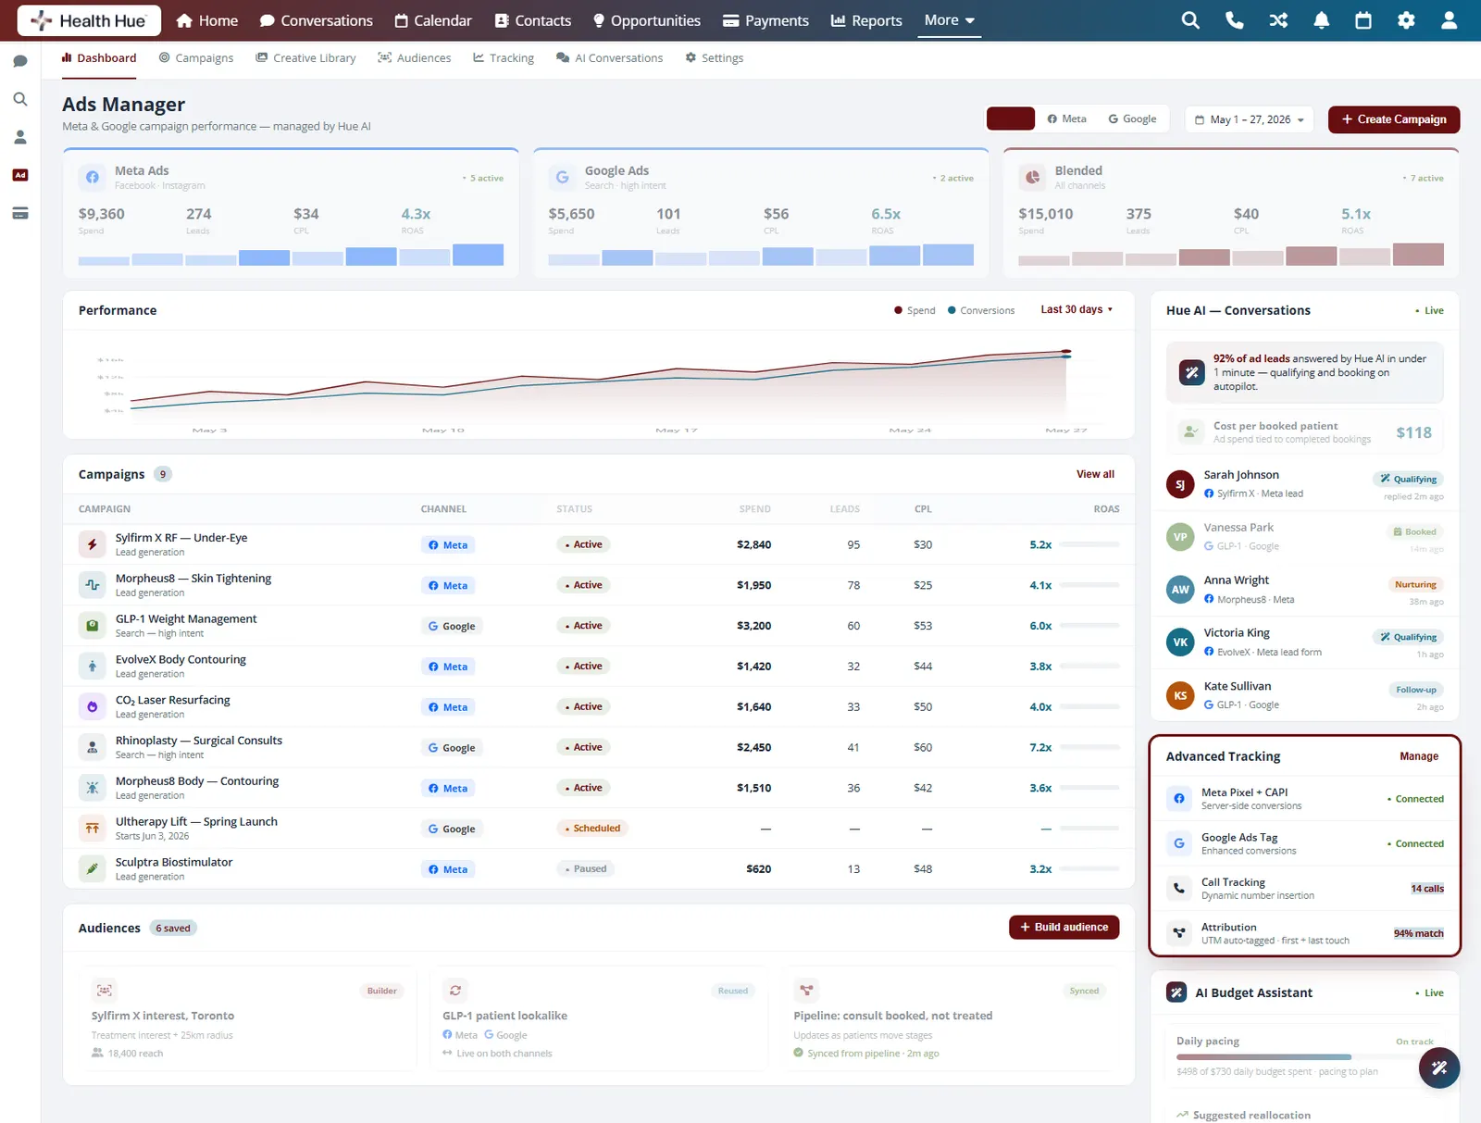The image size is (1481, 1123).
Task: Toggle the Spend legend series
Action: point(915,310)
